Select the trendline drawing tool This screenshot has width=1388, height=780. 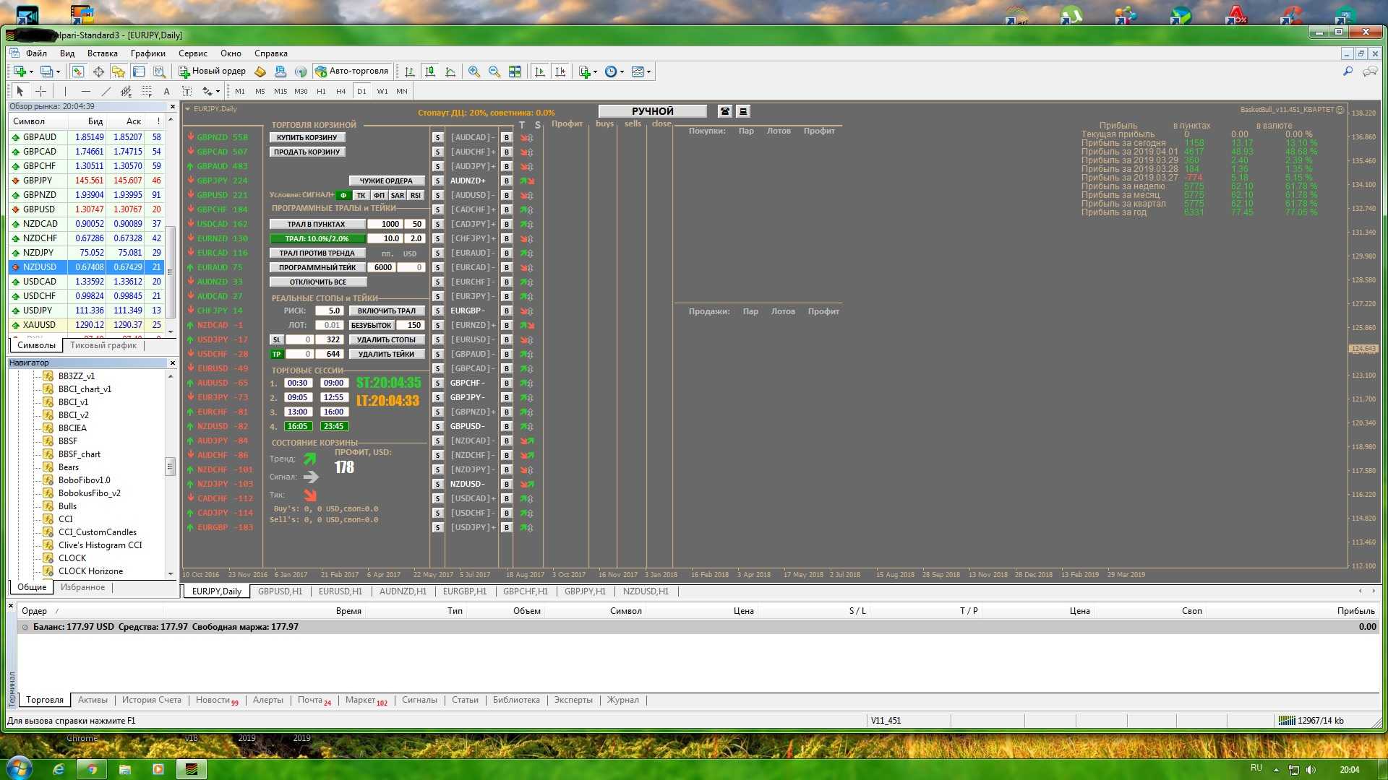(106, 91)
